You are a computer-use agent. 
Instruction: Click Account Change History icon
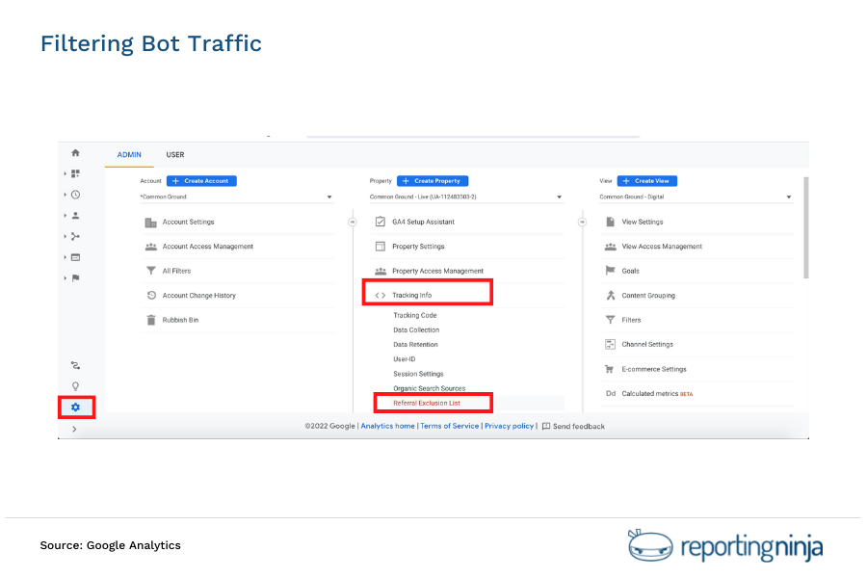tap(151, 296)
